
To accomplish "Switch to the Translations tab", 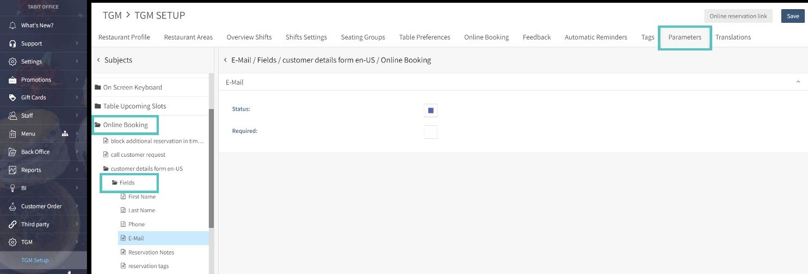I will point(733,37).
